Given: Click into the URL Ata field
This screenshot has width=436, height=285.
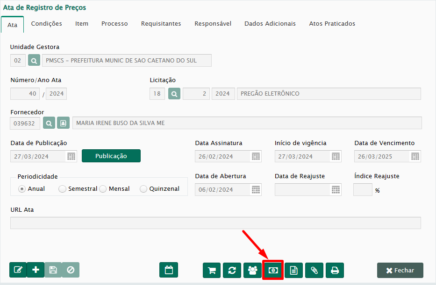Looking at the screenshot, I should [215, 223].
